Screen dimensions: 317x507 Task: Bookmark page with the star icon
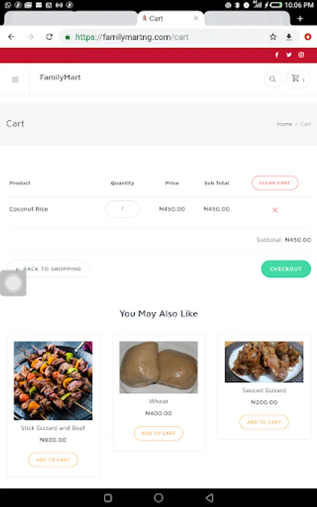(x=273, y=37)
